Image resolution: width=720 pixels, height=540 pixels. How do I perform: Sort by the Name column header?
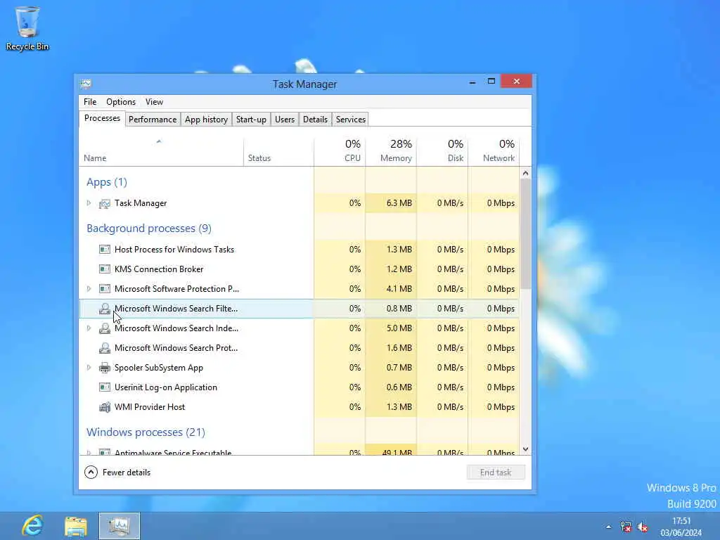161,151
